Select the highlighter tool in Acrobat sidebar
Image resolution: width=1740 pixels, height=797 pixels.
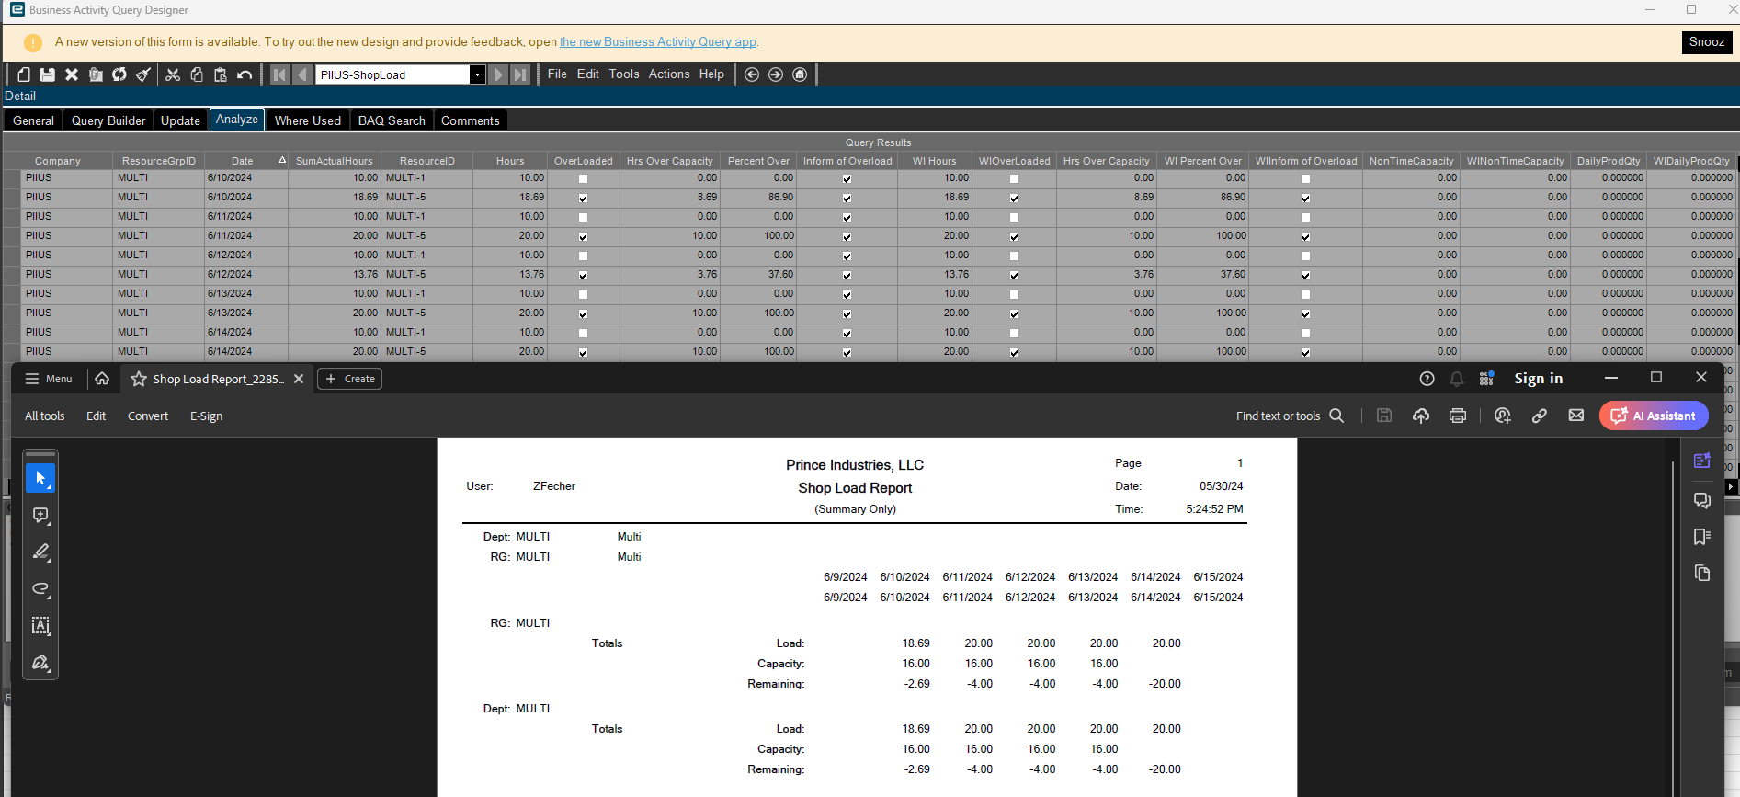coord(40,552)
